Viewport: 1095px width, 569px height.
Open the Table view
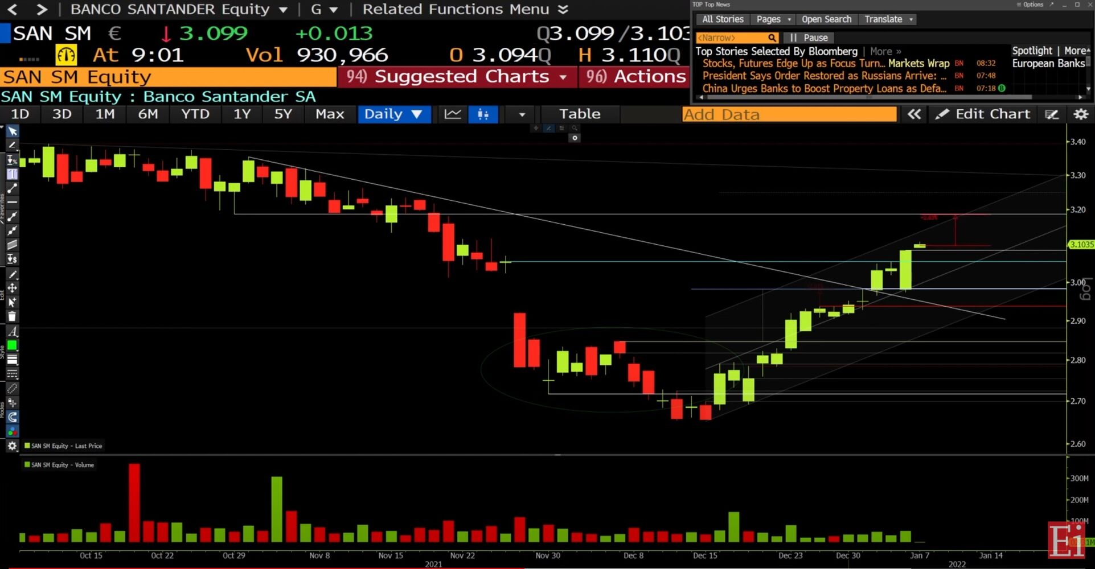pyautogui.click(x=580, y=114)
